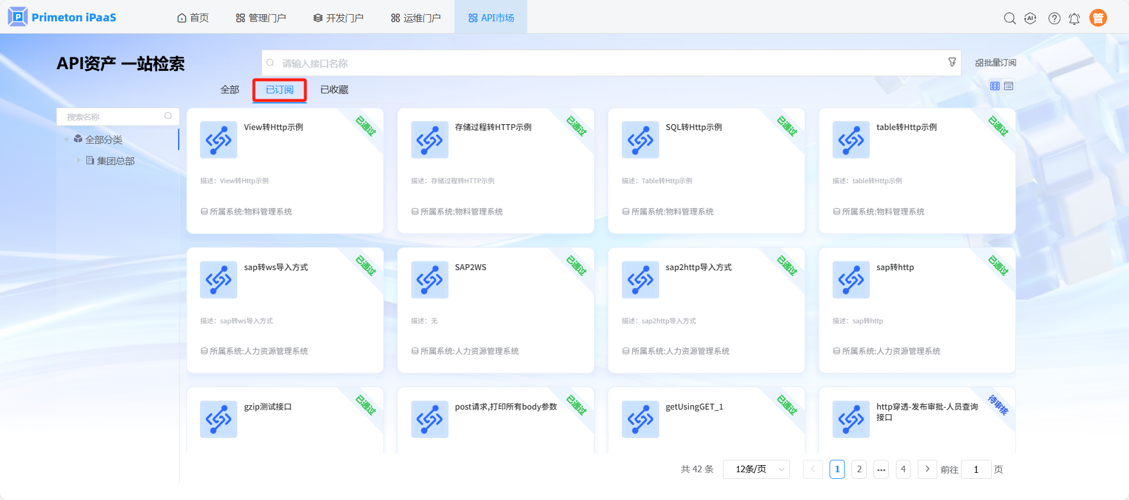Click the next page arrow
Image resolution: width=1129 pixels, height=500 pixels.
coord(927,469)
